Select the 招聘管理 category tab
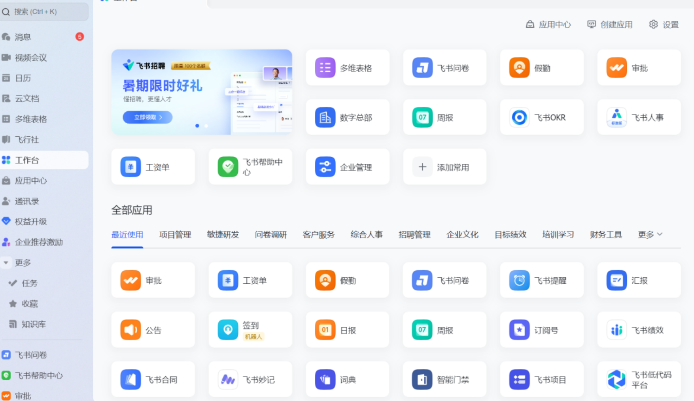Image resolution: width=694 pixels, height=401 pixels. (414, 235)
